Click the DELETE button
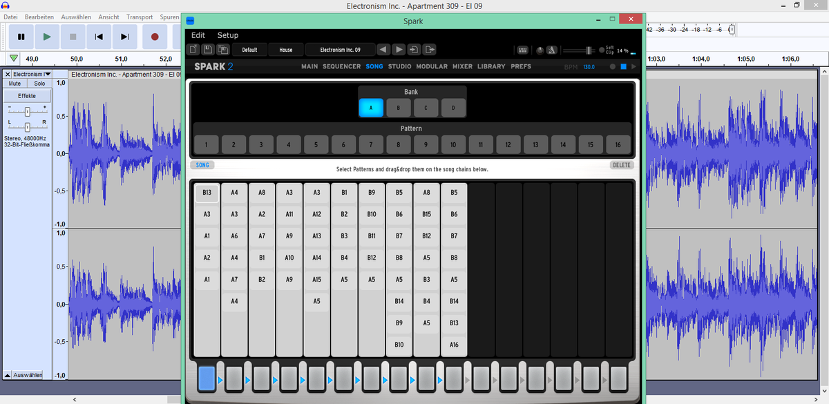 622,166
